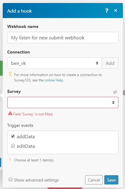Uncheck the addData trigger event
Image resolution: width=125 pixels, height=189 pixels.
click(13, 136)
